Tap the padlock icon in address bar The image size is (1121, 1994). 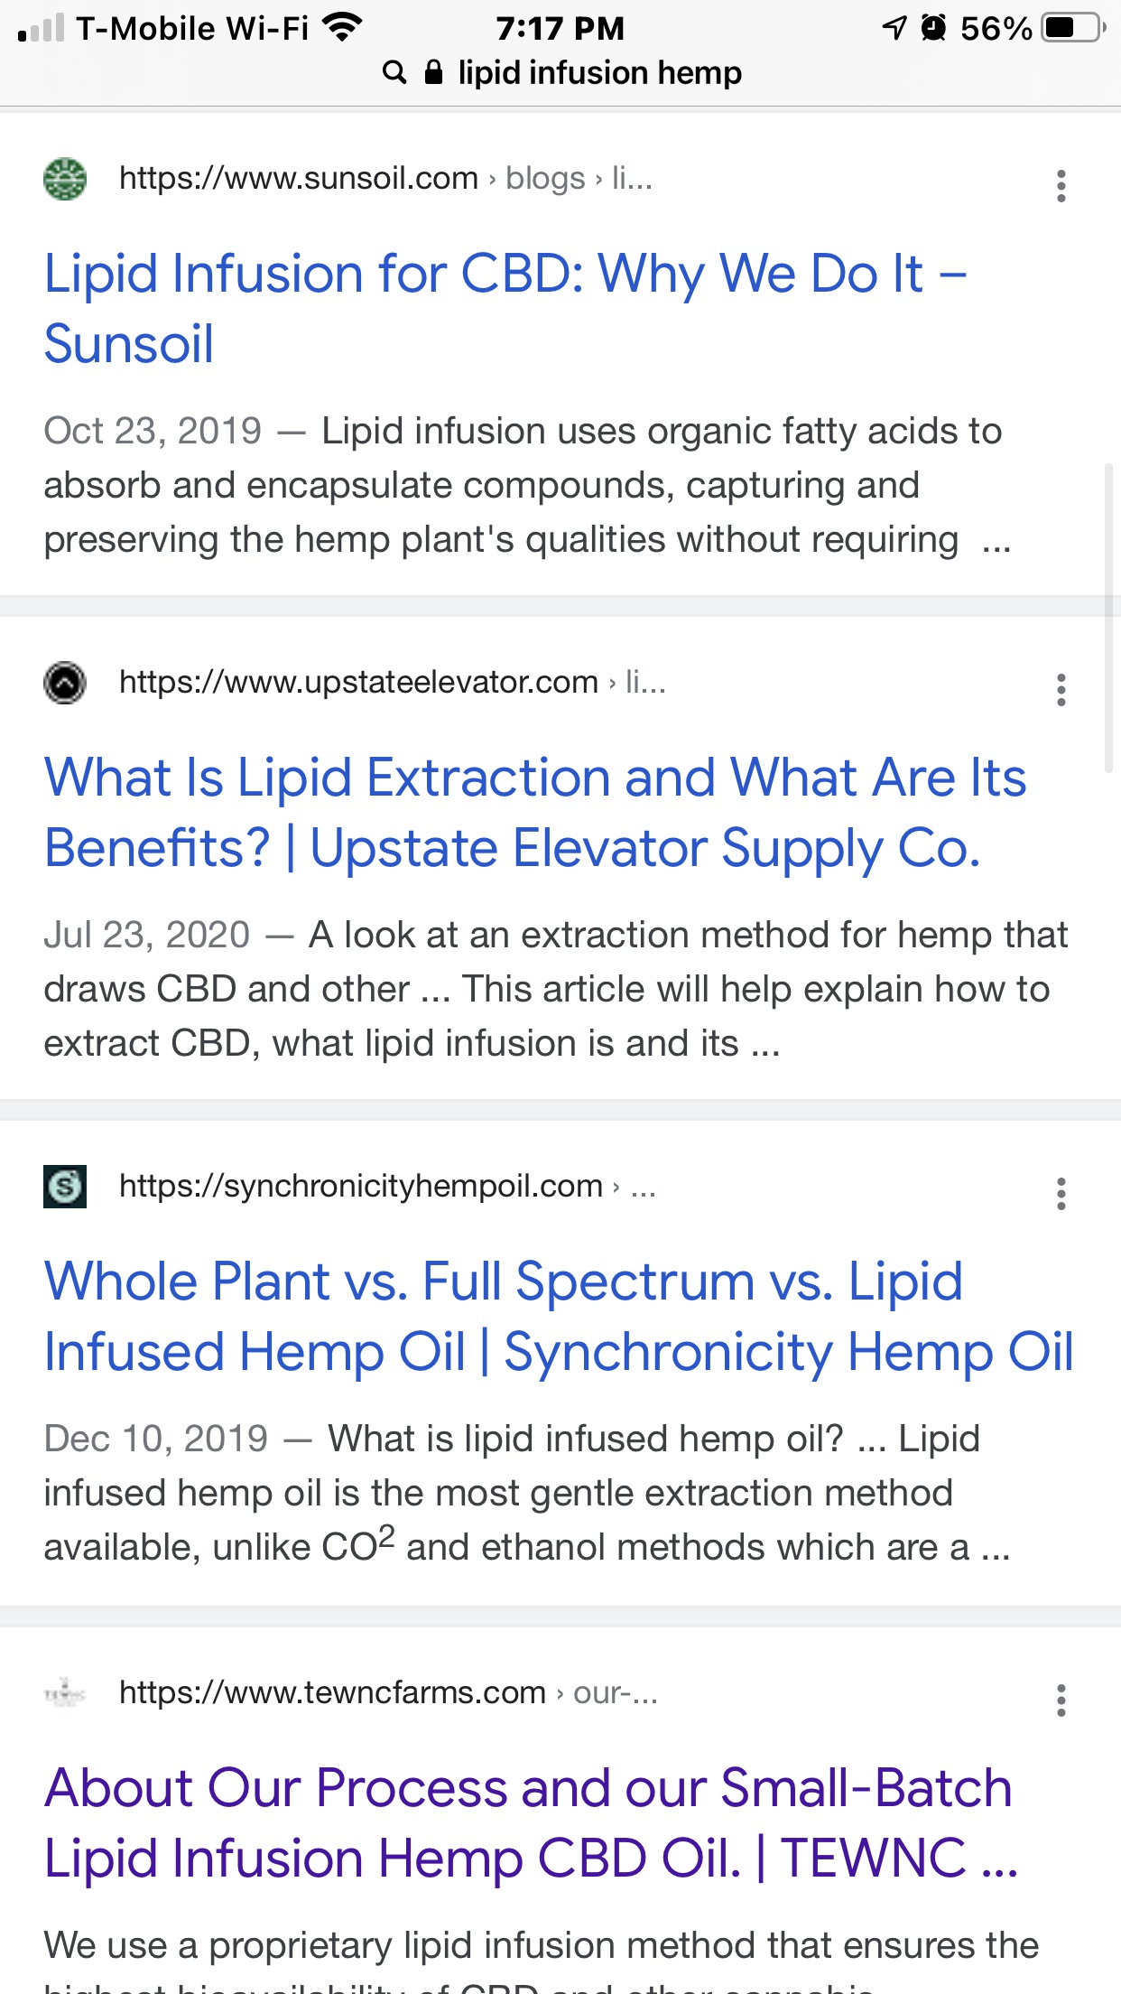tap(434, 72)
